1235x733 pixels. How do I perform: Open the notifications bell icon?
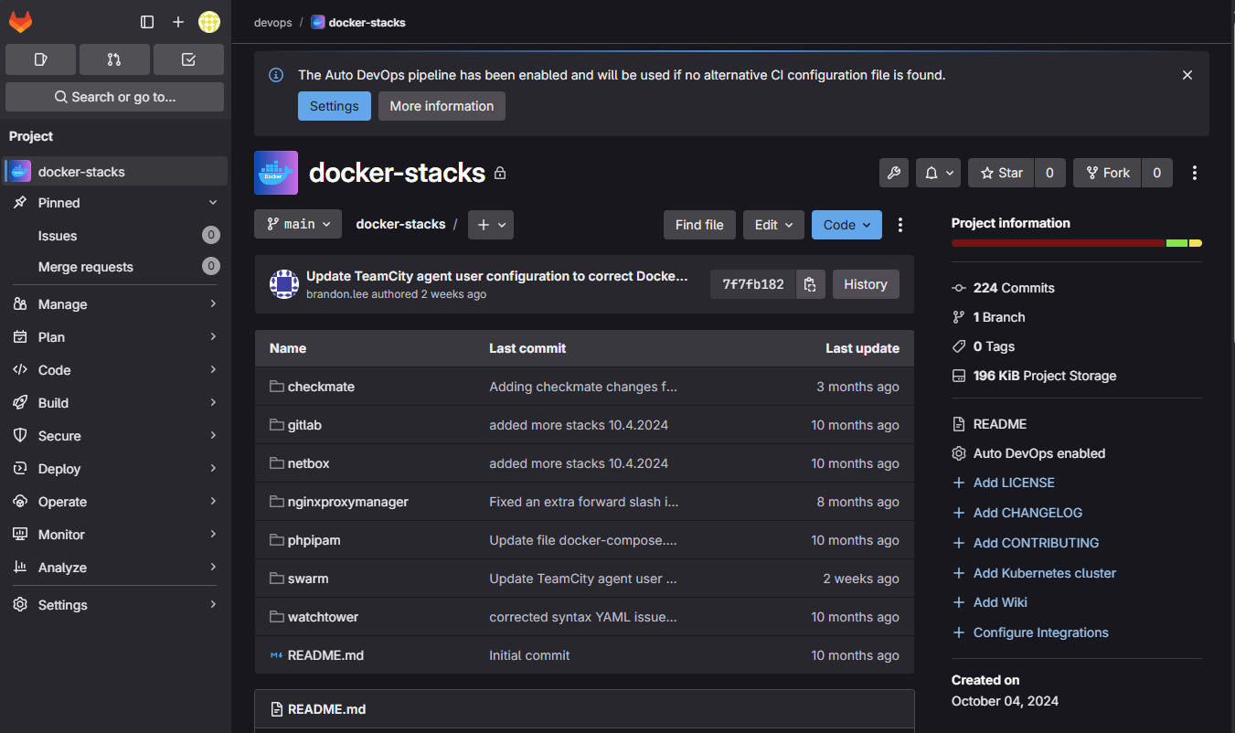pyautogui.click(x=932, y=172)
